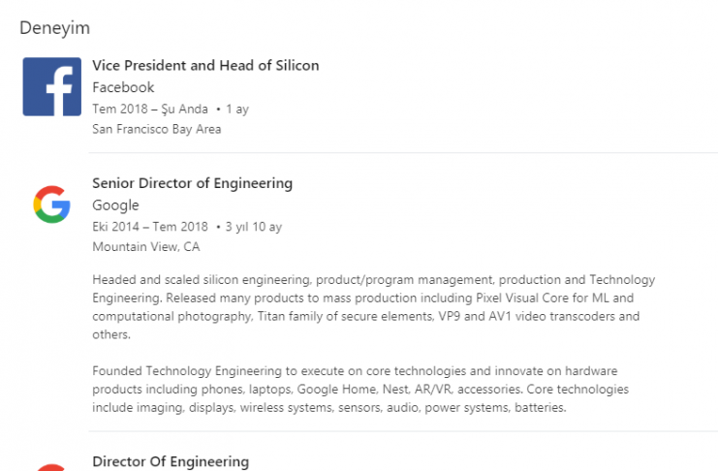Viewport: 718px width, 471px height.
Task: Select the Eki 2014 – Tem 2018 date range
Action: pyautogui.click(x=150, y=227)
